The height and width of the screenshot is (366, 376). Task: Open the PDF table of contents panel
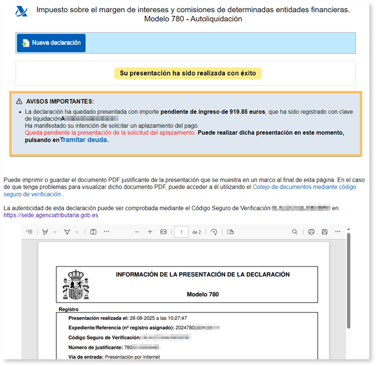[x=30, y=232]
